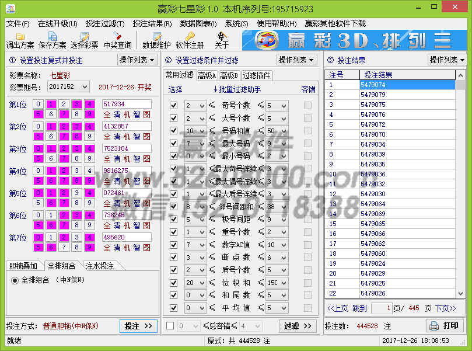Go to previous page with <<上页
This screenshot has height=351, width=472.
point(337,308)
